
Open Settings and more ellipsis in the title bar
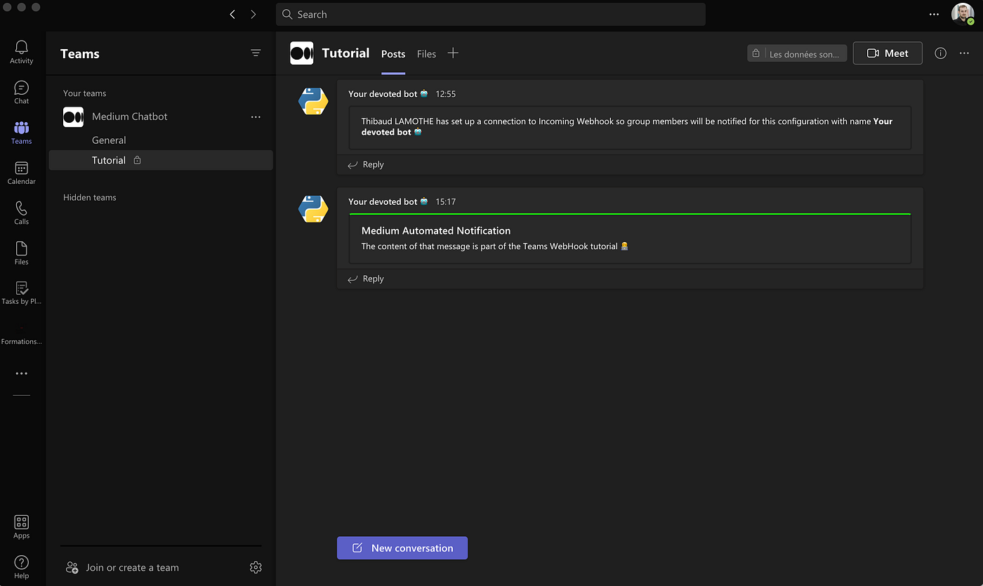(934, 14)
